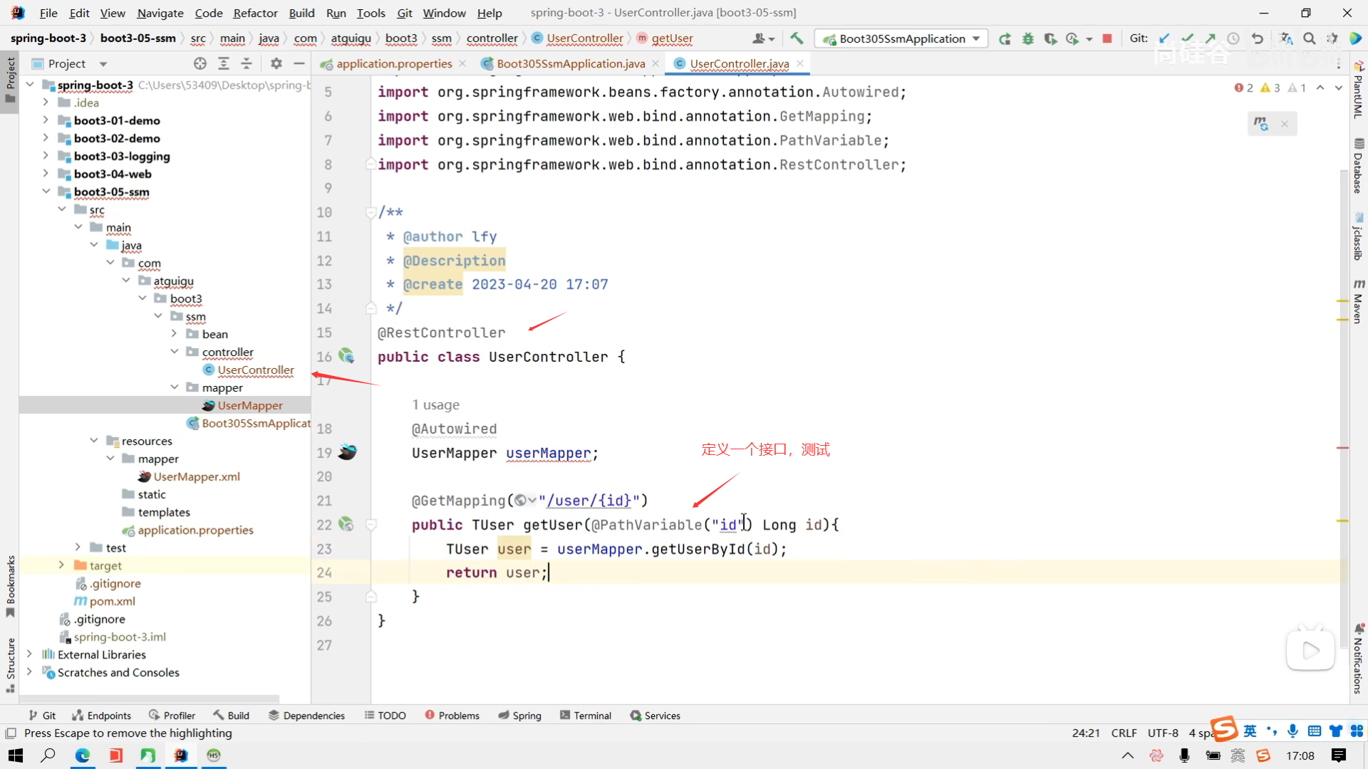The image size is (1368, 769).
Task: Open the Refactor menu
Action: 255,13
